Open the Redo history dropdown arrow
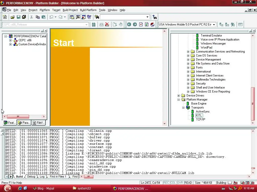Image resolution: width=257 pixels, height=192 pixels. click(65, 17)
